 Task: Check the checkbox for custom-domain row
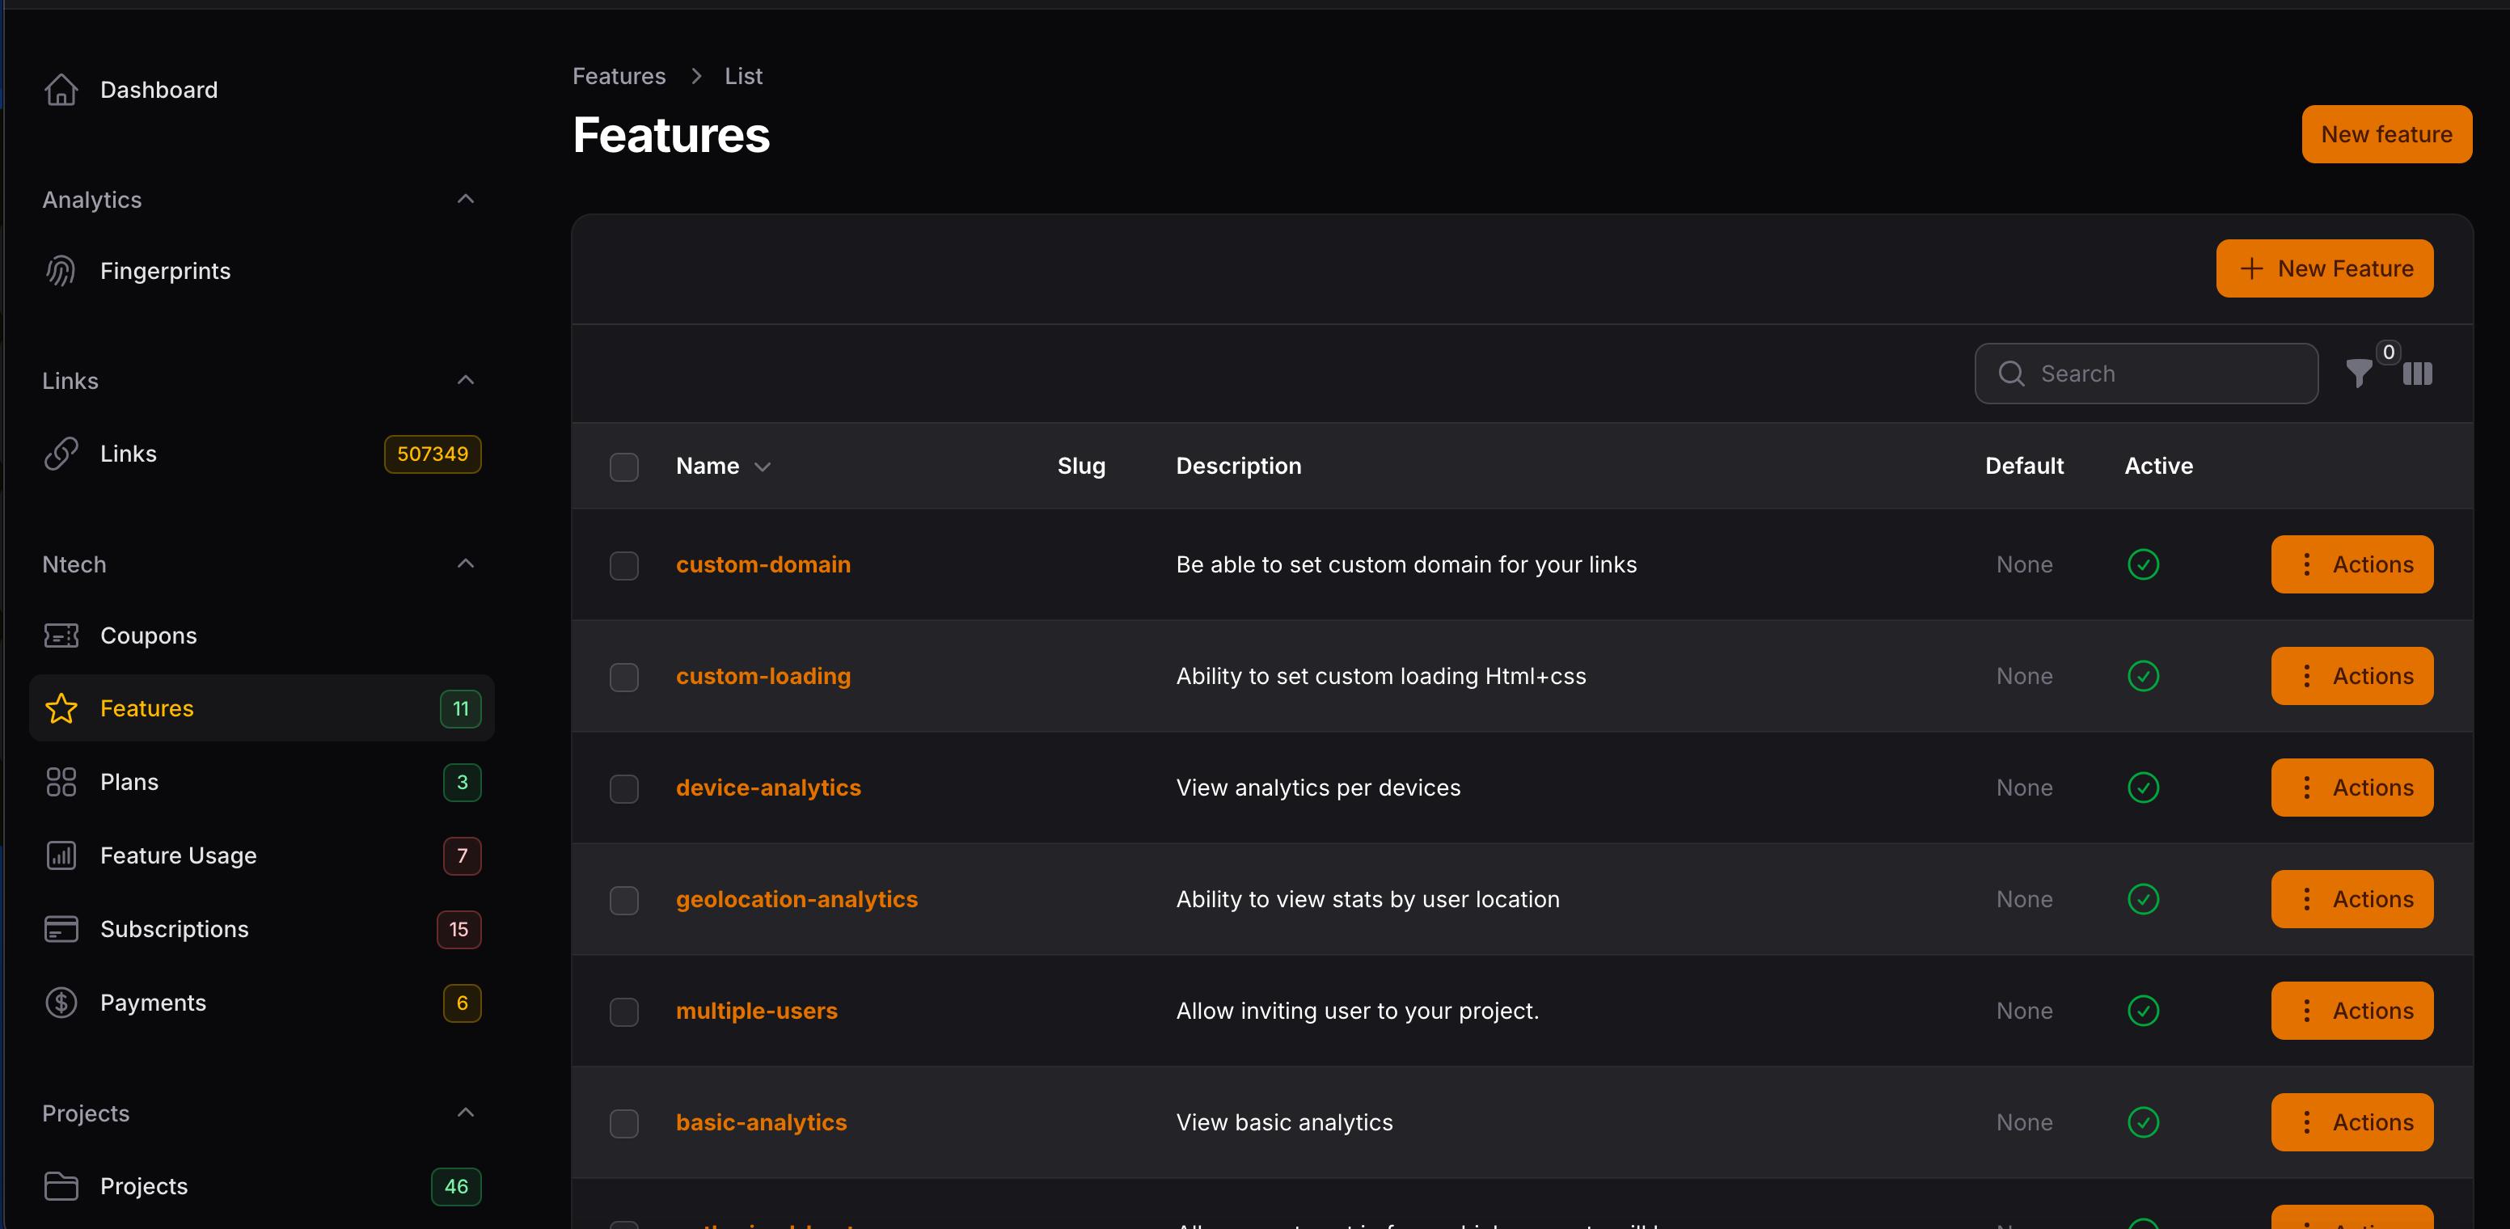click(x=624, y=565)
